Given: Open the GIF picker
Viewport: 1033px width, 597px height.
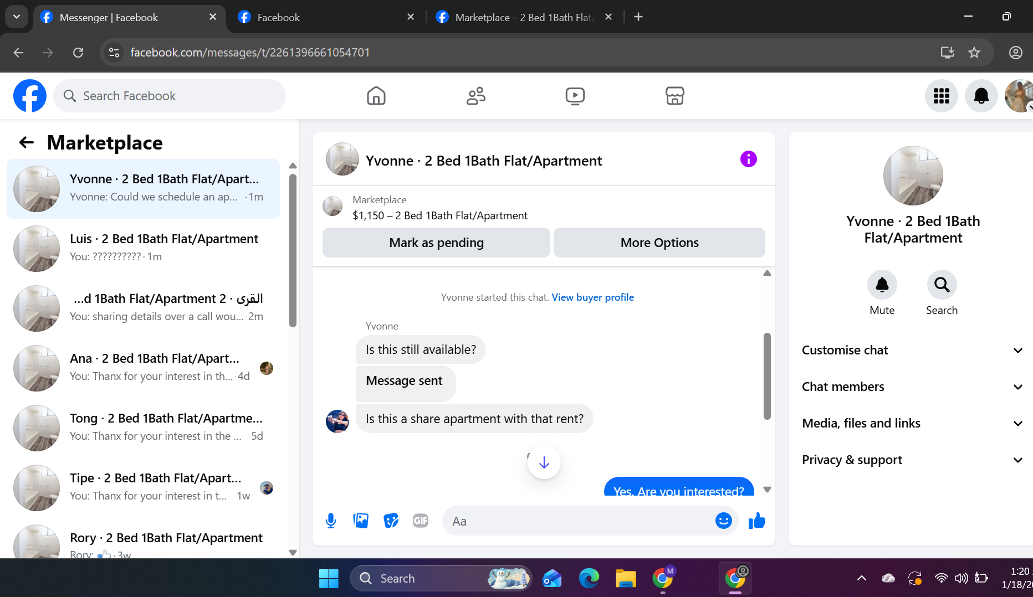Looking at the screenshot, I should (x=421, y=521).
